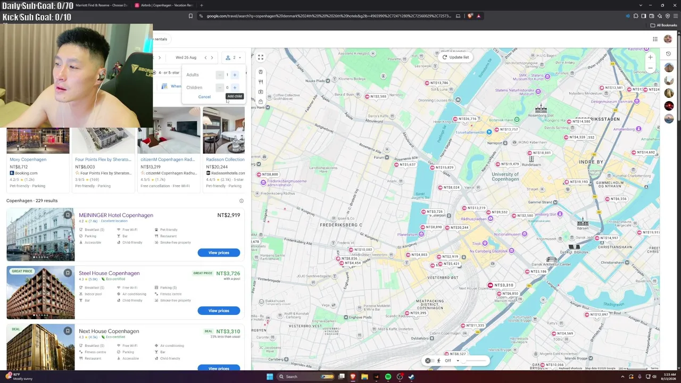Click the NT$3,310 map price marker

point(501,286)
